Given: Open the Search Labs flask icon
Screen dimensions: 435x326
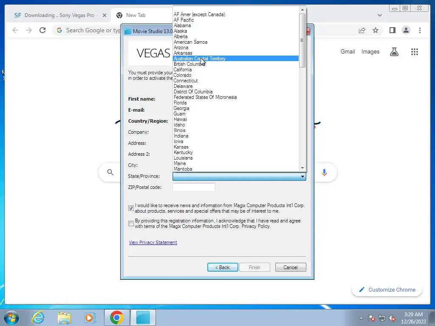Looking at the screenshot, I should [x=394, y=51].
